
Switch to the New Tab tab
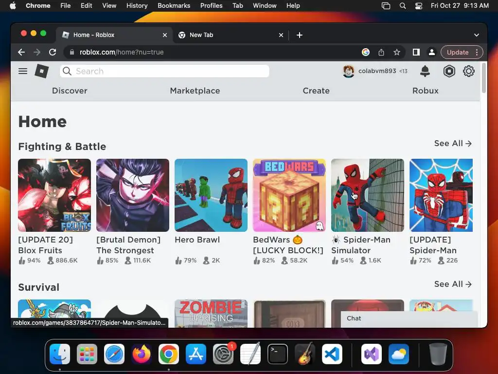[231, 35]
